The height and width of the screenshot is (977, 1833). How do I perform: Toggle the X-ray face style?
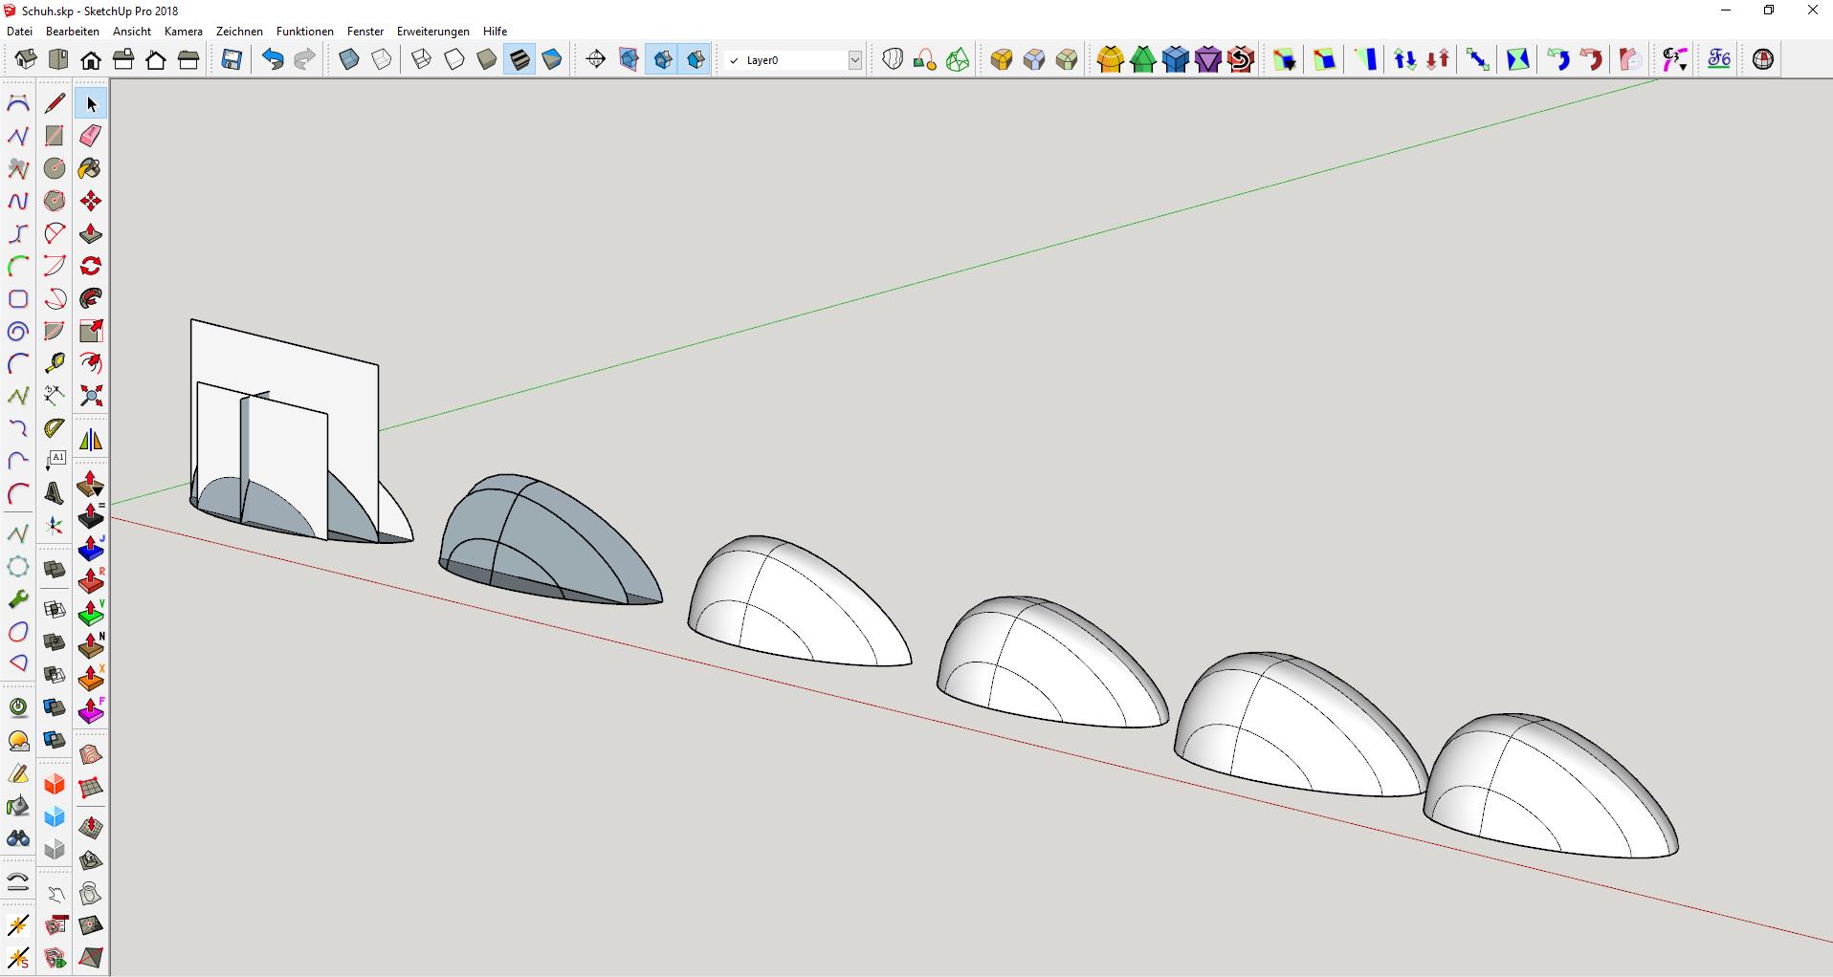[349, 60]
